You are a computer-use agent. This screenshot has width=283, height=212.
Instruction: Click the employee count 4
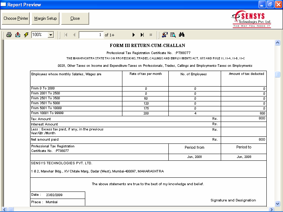click(195, 113)
